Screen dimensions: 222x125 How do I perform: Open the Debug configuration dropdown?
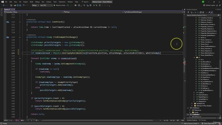(35, 6)
